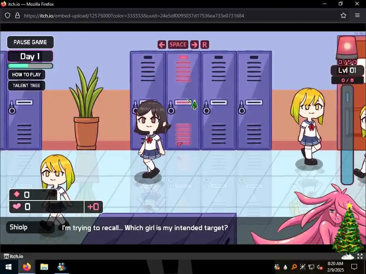Screen dimensions: 366x274
Task: Click the 0/50 alarm counter
Action: 347,62
